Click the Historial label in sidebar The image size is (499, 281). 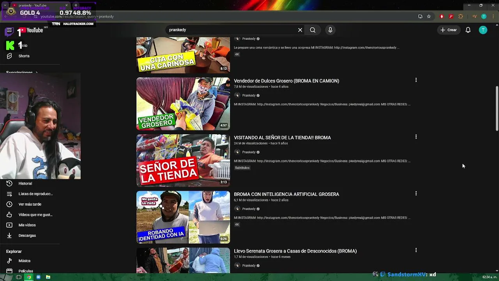[x=25, y=183]
